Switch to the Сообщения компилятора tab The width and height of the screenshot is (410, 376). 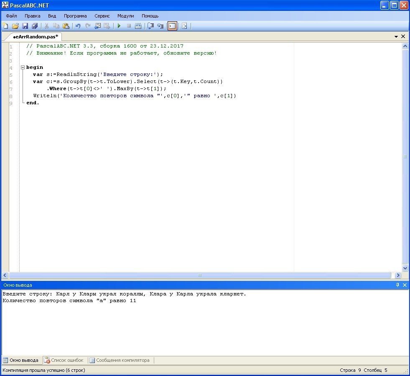[119, 360]
